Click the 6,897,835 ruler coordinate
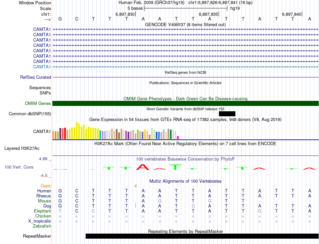This screenshot has width=319, height=244. point(208,14)
